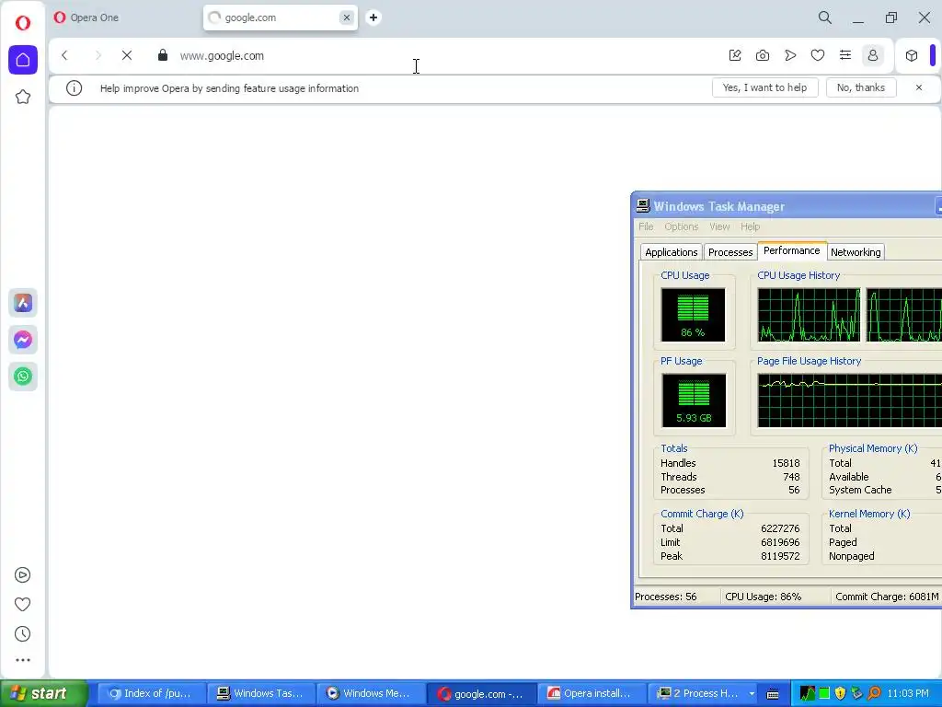Image resolution: width=942 pixels, height=707 pixels.
Task: Open WhatsApp in Opera sidebar
Action: coord(23,377)
